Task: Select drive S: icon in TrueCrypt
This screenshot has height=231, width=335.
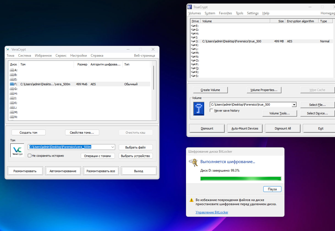Action: [x=193, y=76]
